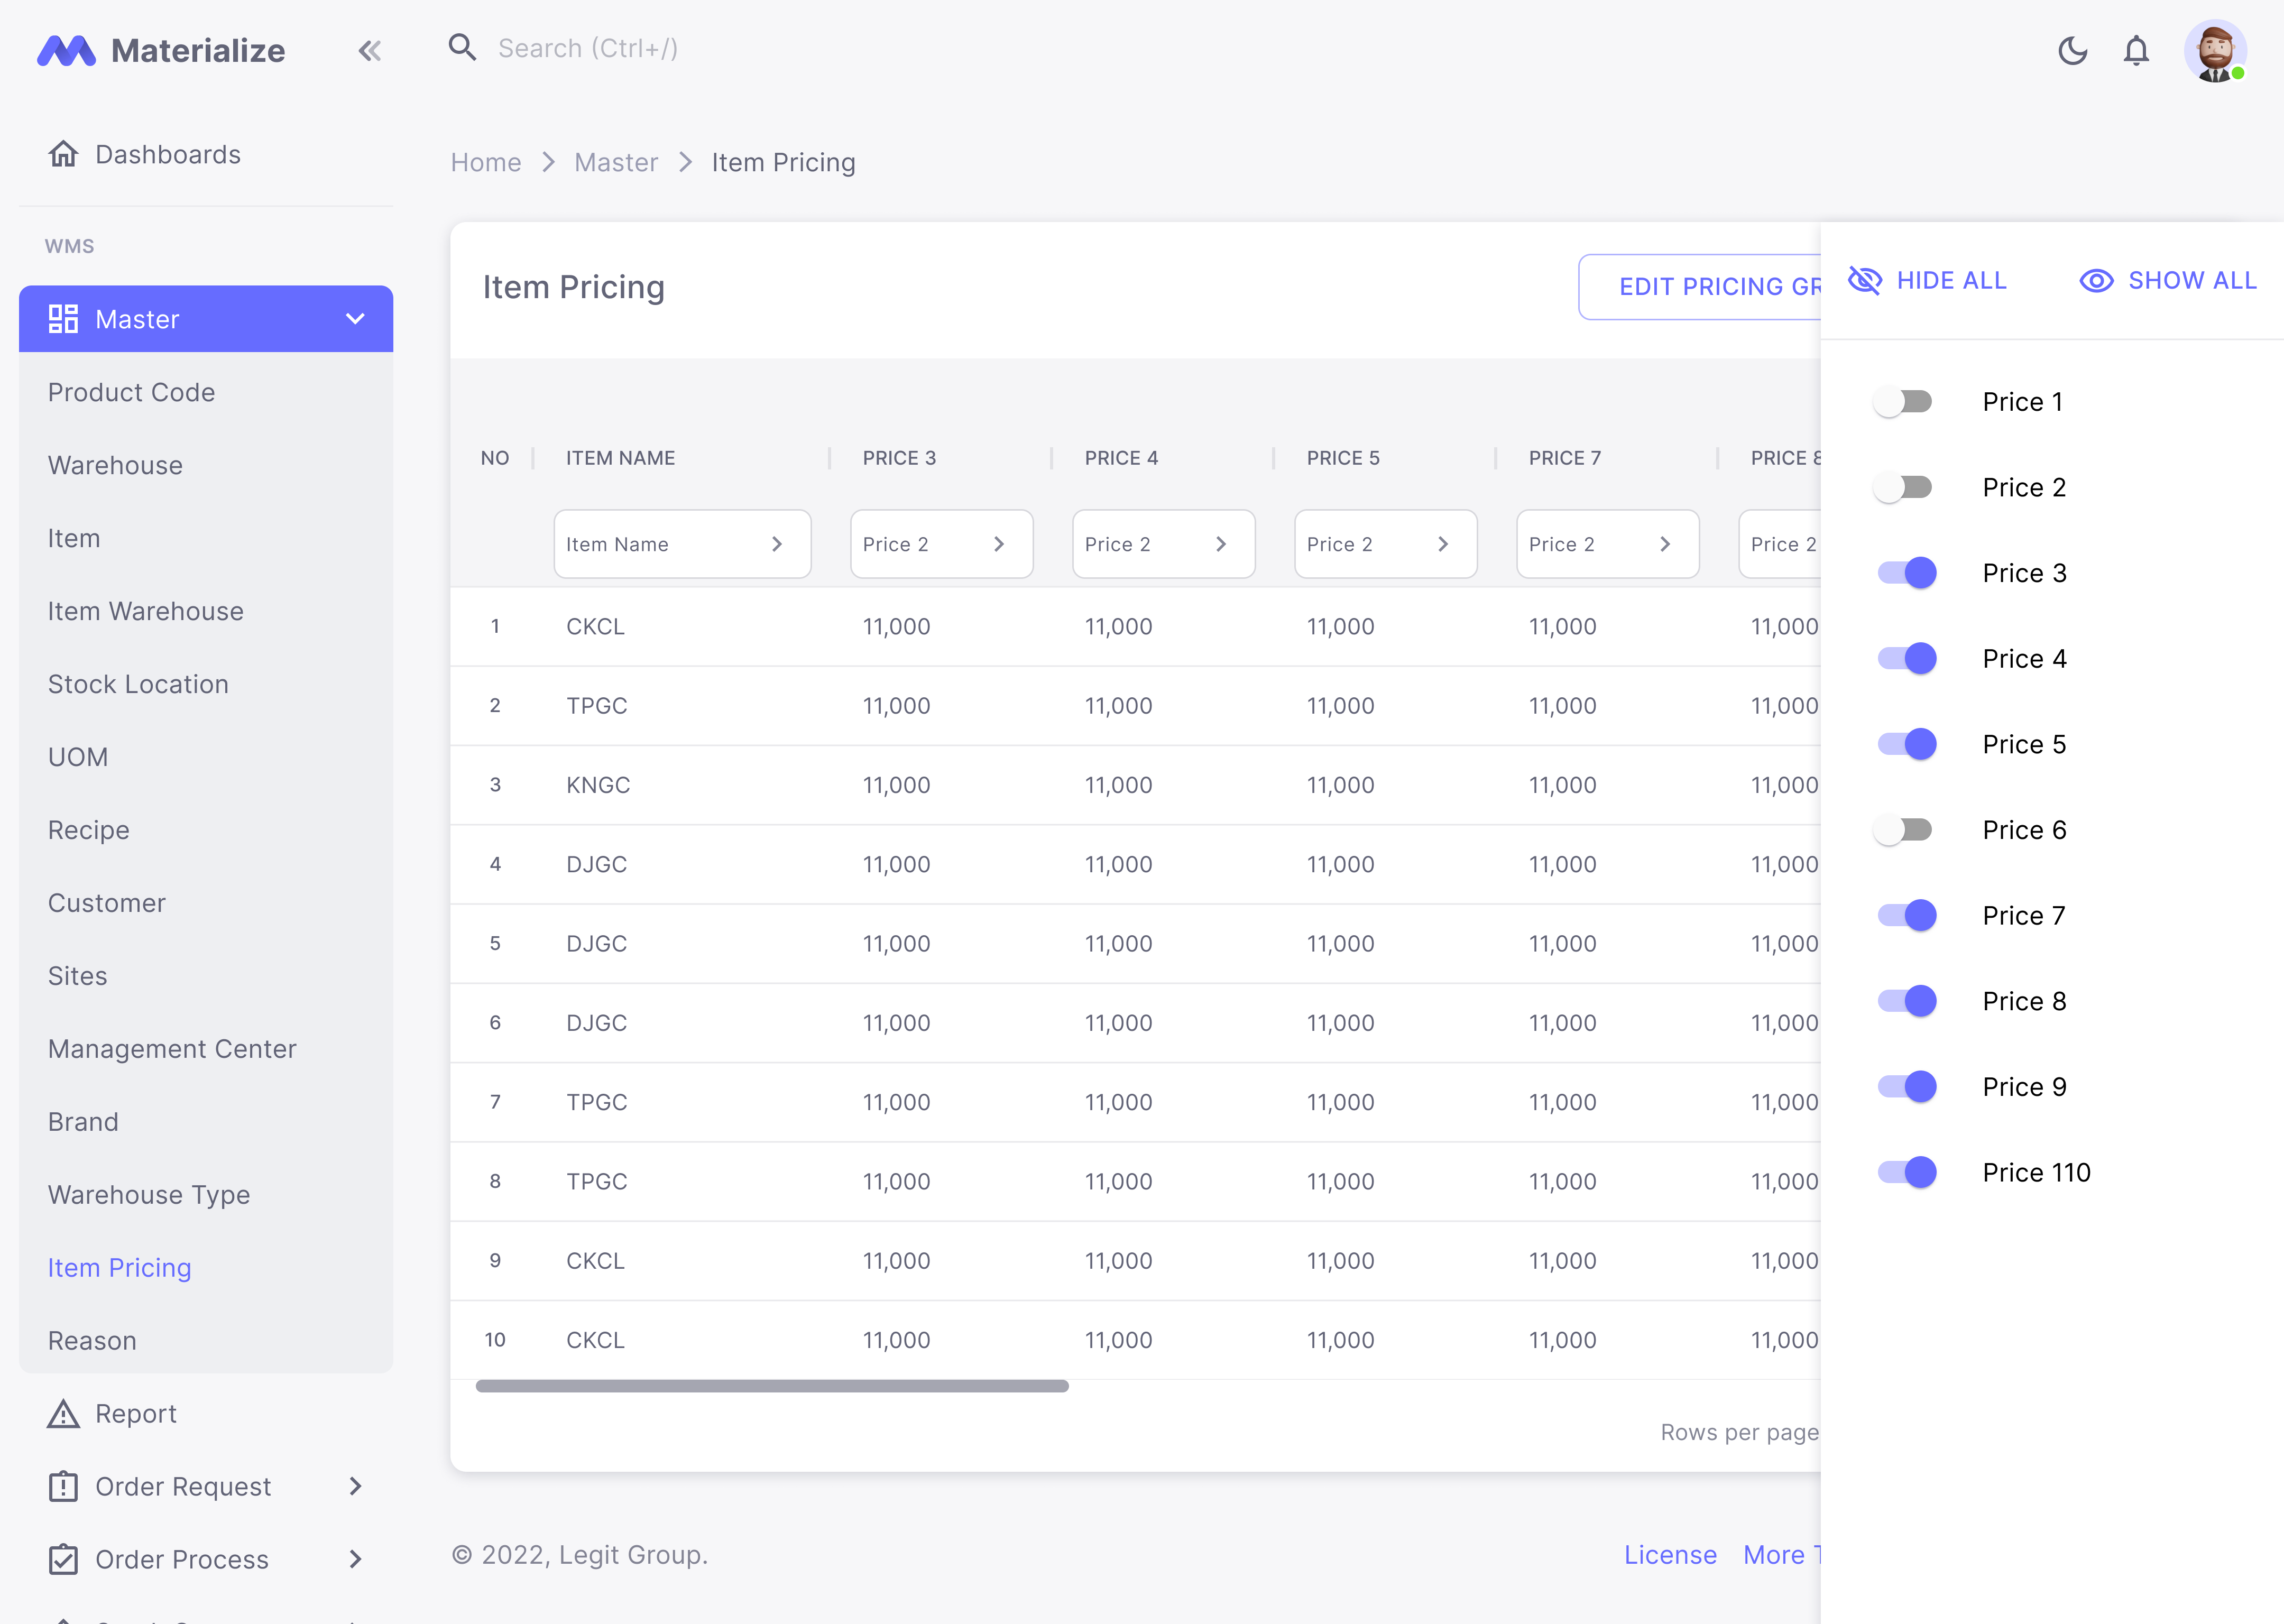The height and width of the screenshot is (1624, 2284).
Task: Turn on the Price 6 toggle
Action: (x=1904, y=830)
